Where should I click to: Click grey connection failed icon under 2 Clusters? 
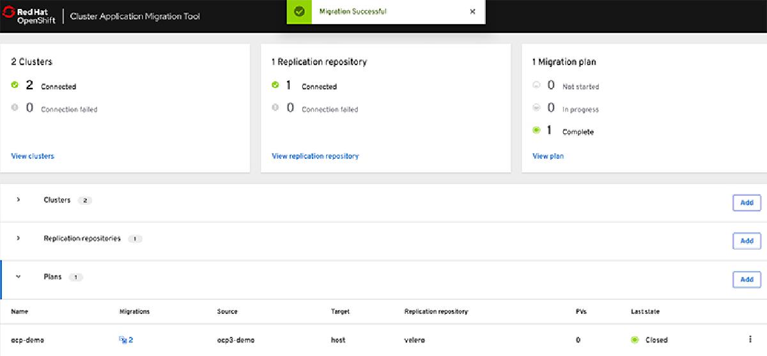click(x=15, y=107)
